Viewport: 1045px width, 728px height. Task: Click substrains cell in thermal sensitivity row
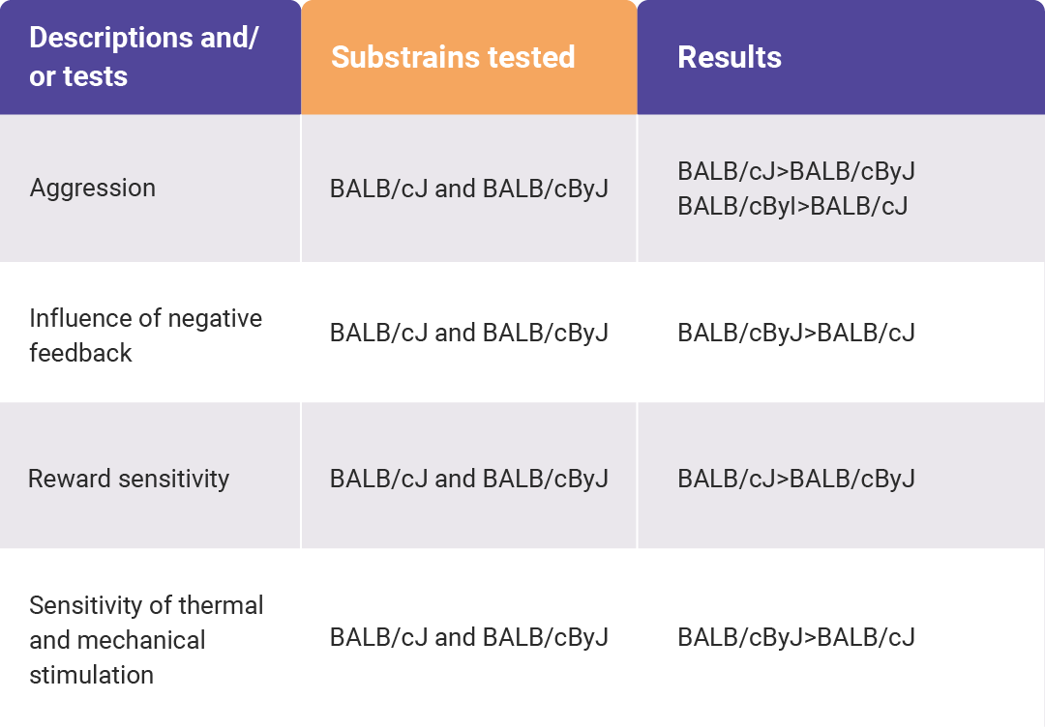coord(469,637)
